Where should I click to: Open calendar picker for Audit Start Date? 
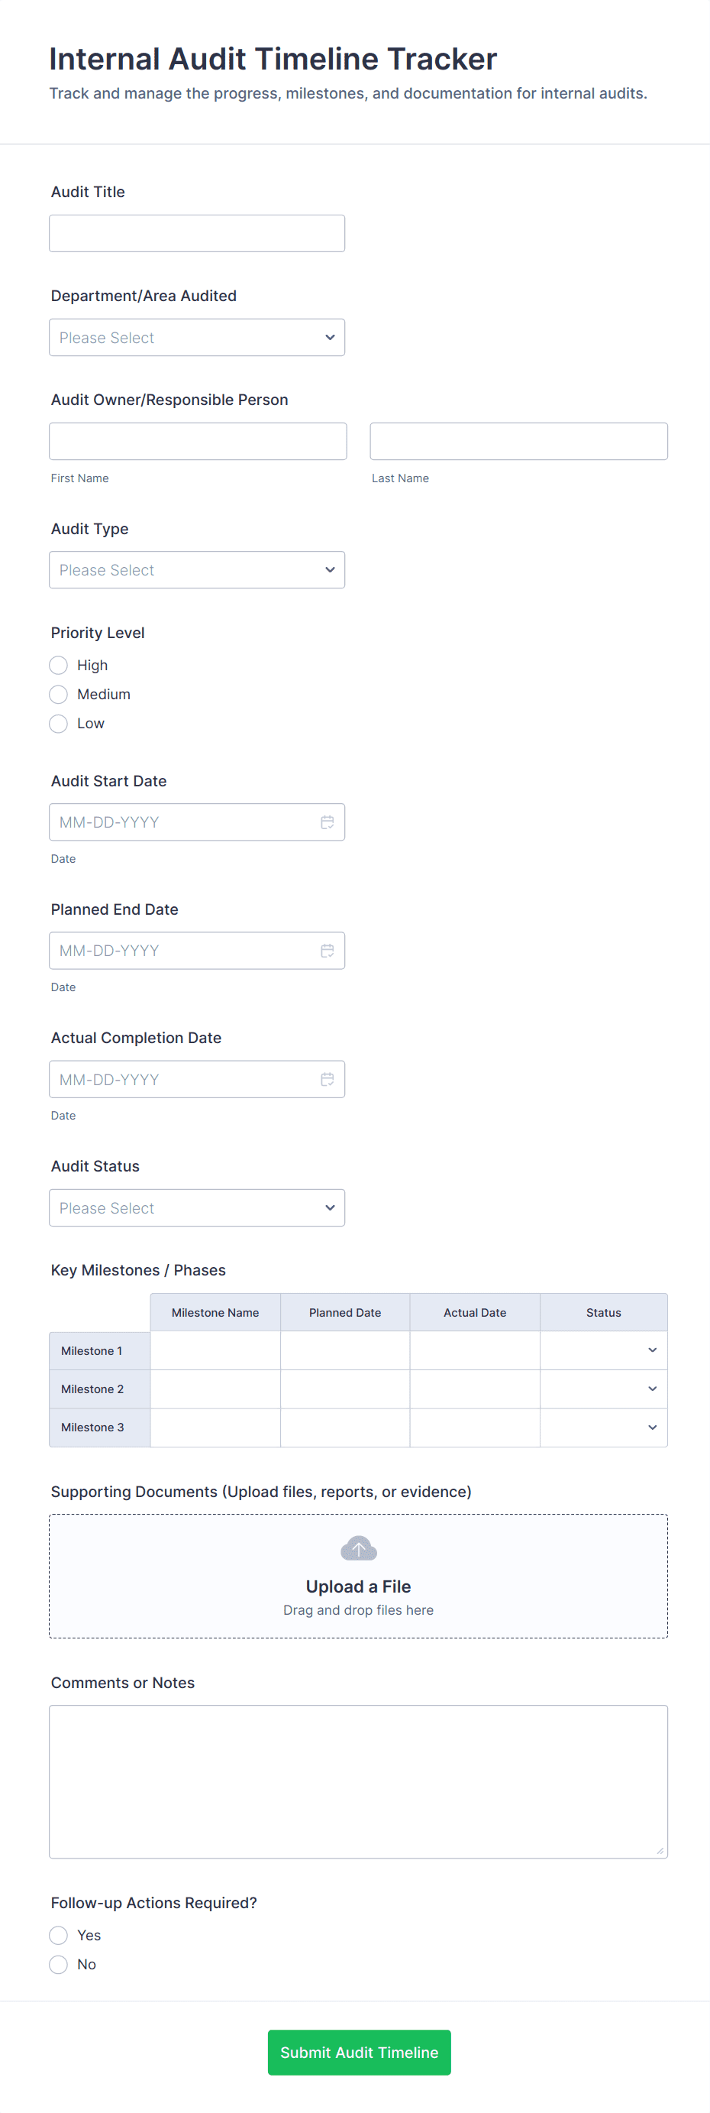(327, 822)
